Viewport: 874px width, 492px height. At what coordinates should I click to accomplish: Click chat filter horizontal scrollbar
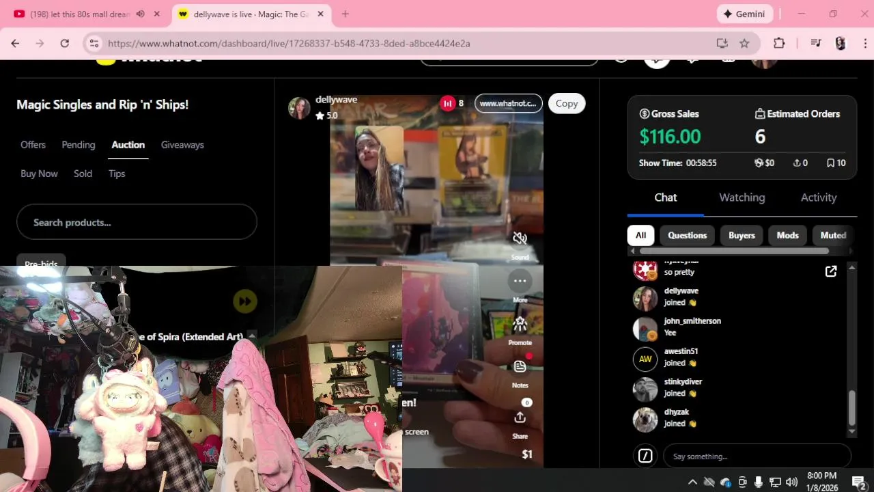pos(734,251)
